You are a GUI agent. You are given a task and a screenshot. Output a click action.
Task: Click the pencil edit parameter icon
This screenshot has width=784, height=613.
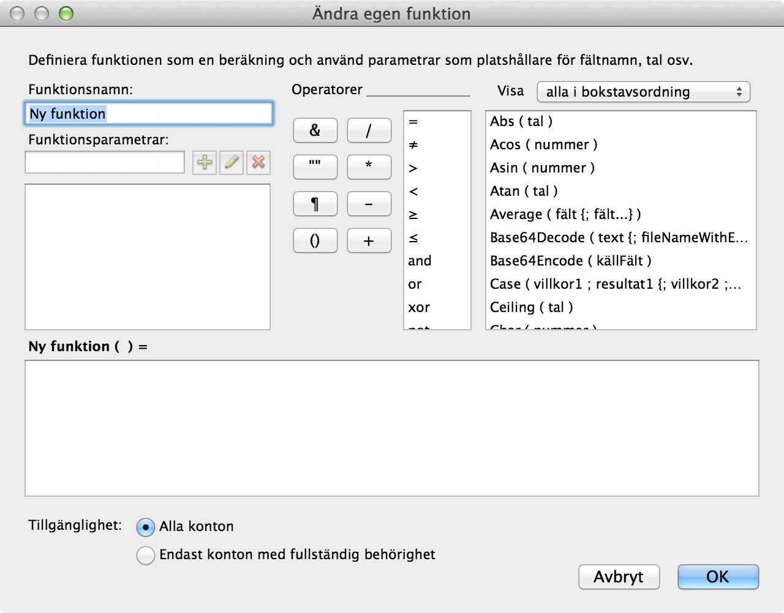click(x=232, y=163)
